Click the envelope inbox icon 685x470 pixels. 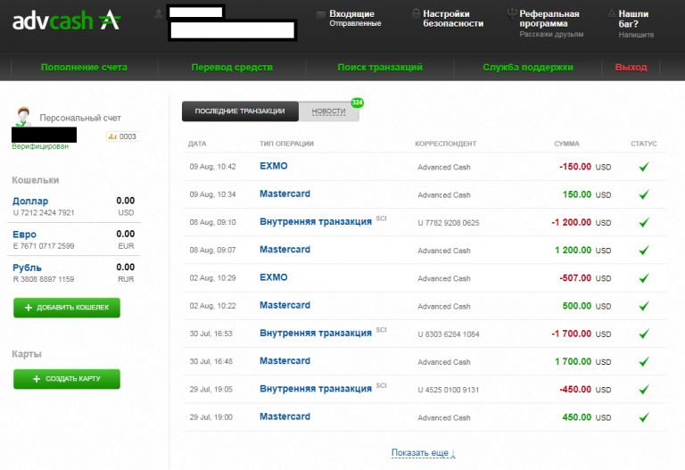[x=321, y=15]
